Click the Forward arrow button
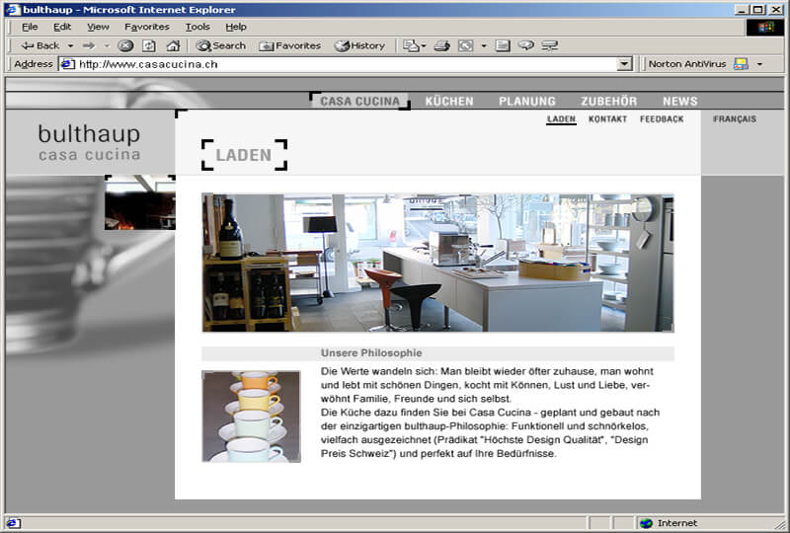Image resolution: width=790 pixels, height=533 pixels. tap(89, 45)
